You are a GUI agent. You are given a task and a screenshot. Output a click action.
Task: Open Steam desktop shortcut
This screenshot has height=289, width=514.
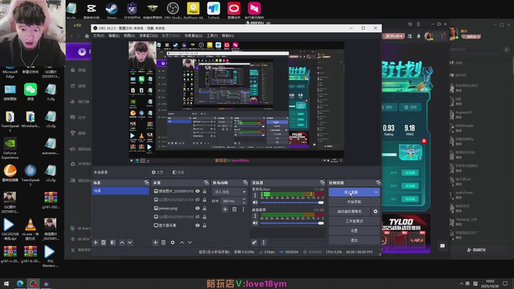coord(112,10)
